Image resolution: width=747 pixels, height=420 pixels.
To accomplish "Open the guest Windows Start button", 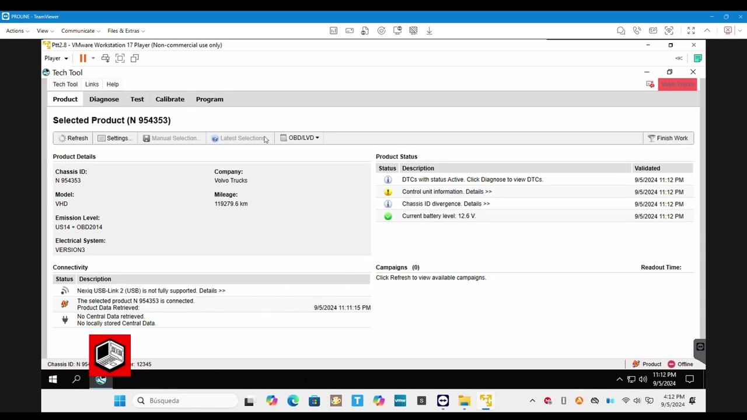I will (x=53, y=380).
